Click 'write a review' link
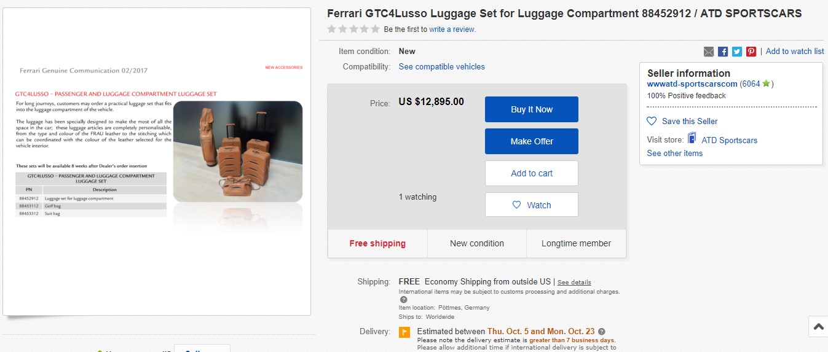This screenshot has width=828, height=352. [x=452, y=29]
